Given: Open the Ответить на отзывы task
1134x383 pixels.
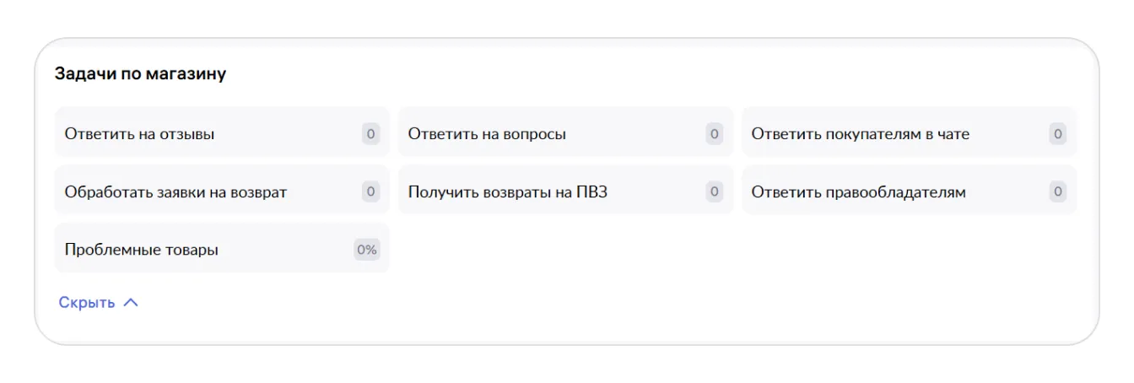Looking at the screenshot, I should coord(139,133).
